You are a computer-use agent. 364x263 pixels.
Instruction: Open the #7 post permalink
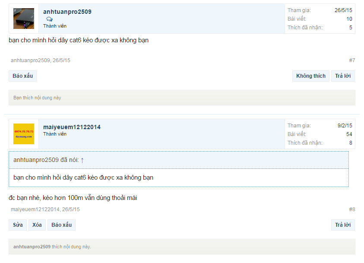click(352, 60)
